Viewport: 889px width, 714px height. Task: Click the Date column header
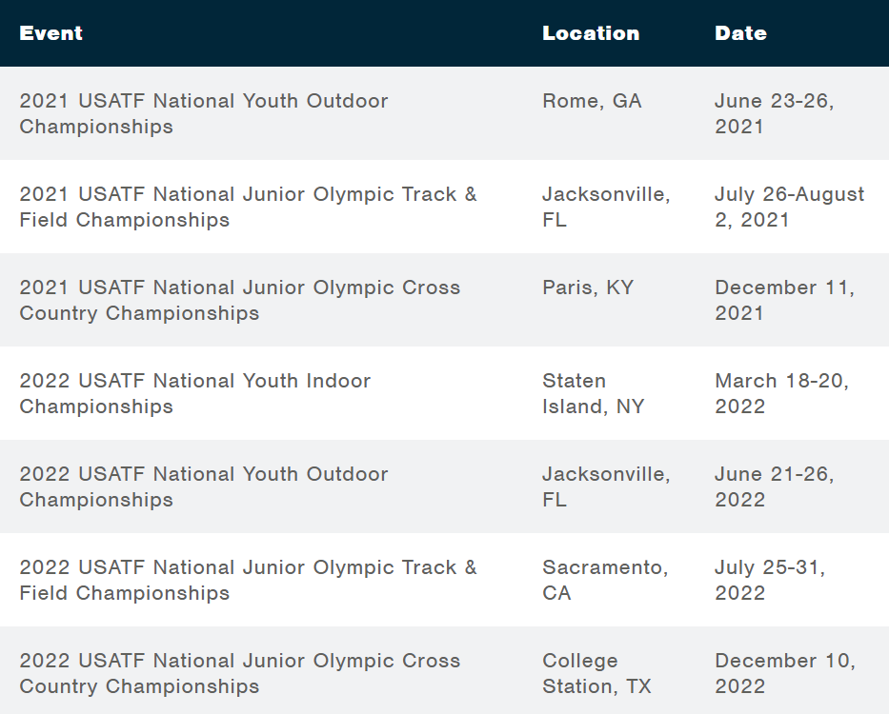coord(740,33)
